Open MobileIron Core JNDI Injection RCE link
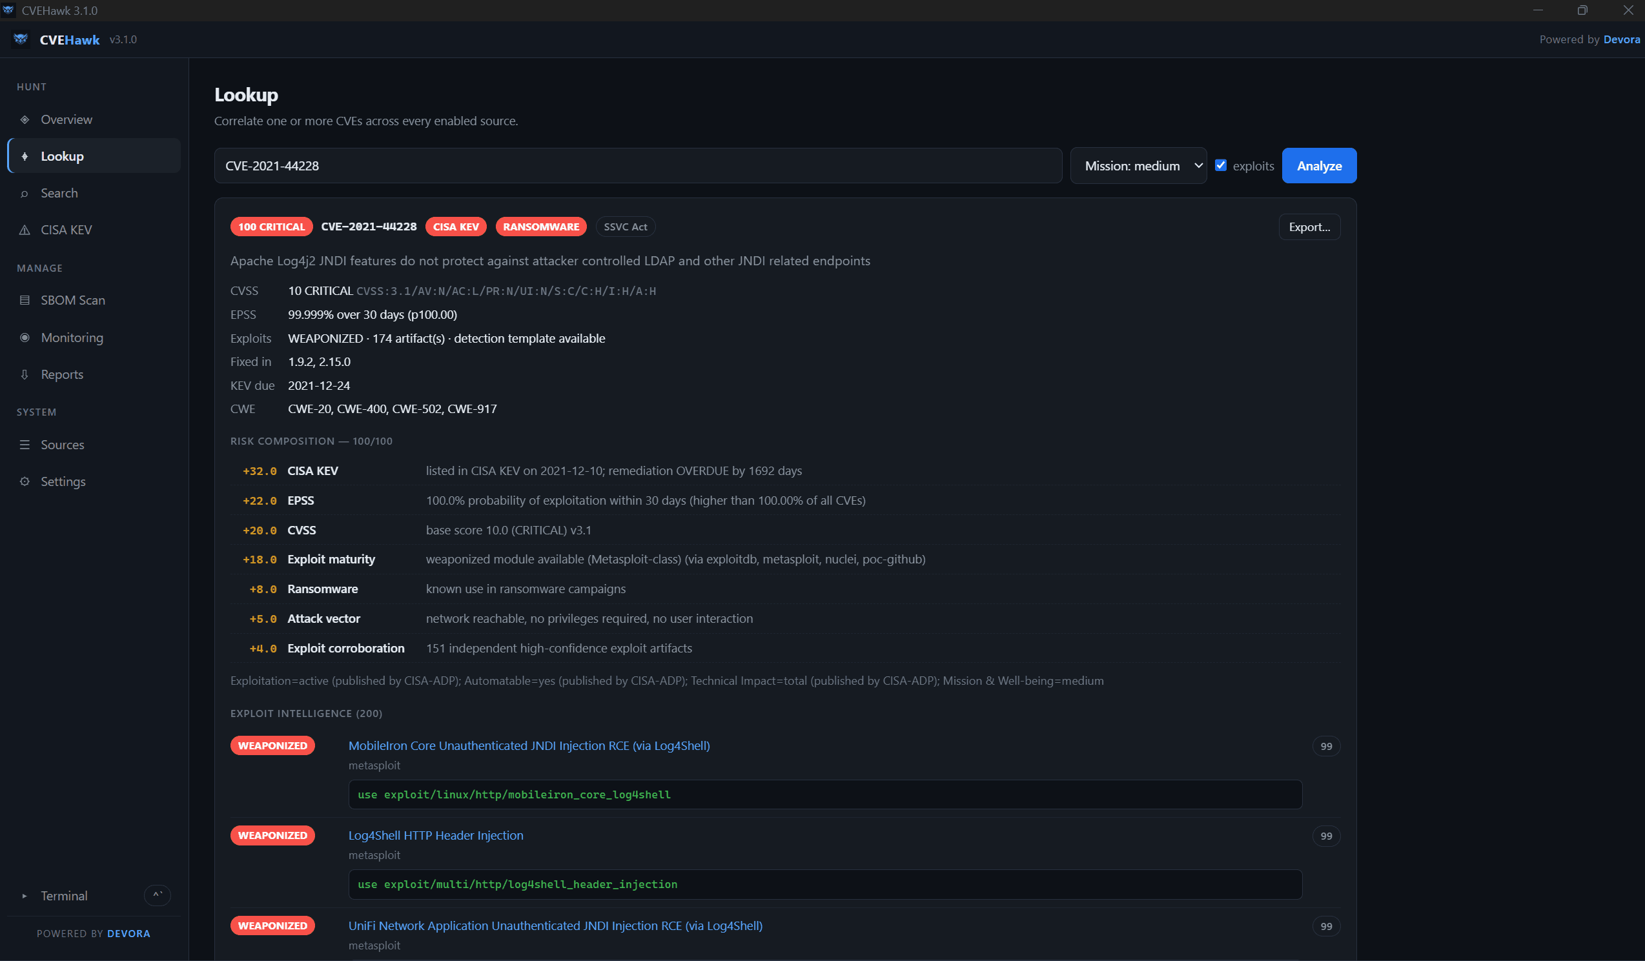This screenshot has width=1645, height=961. tap(529, 745)
